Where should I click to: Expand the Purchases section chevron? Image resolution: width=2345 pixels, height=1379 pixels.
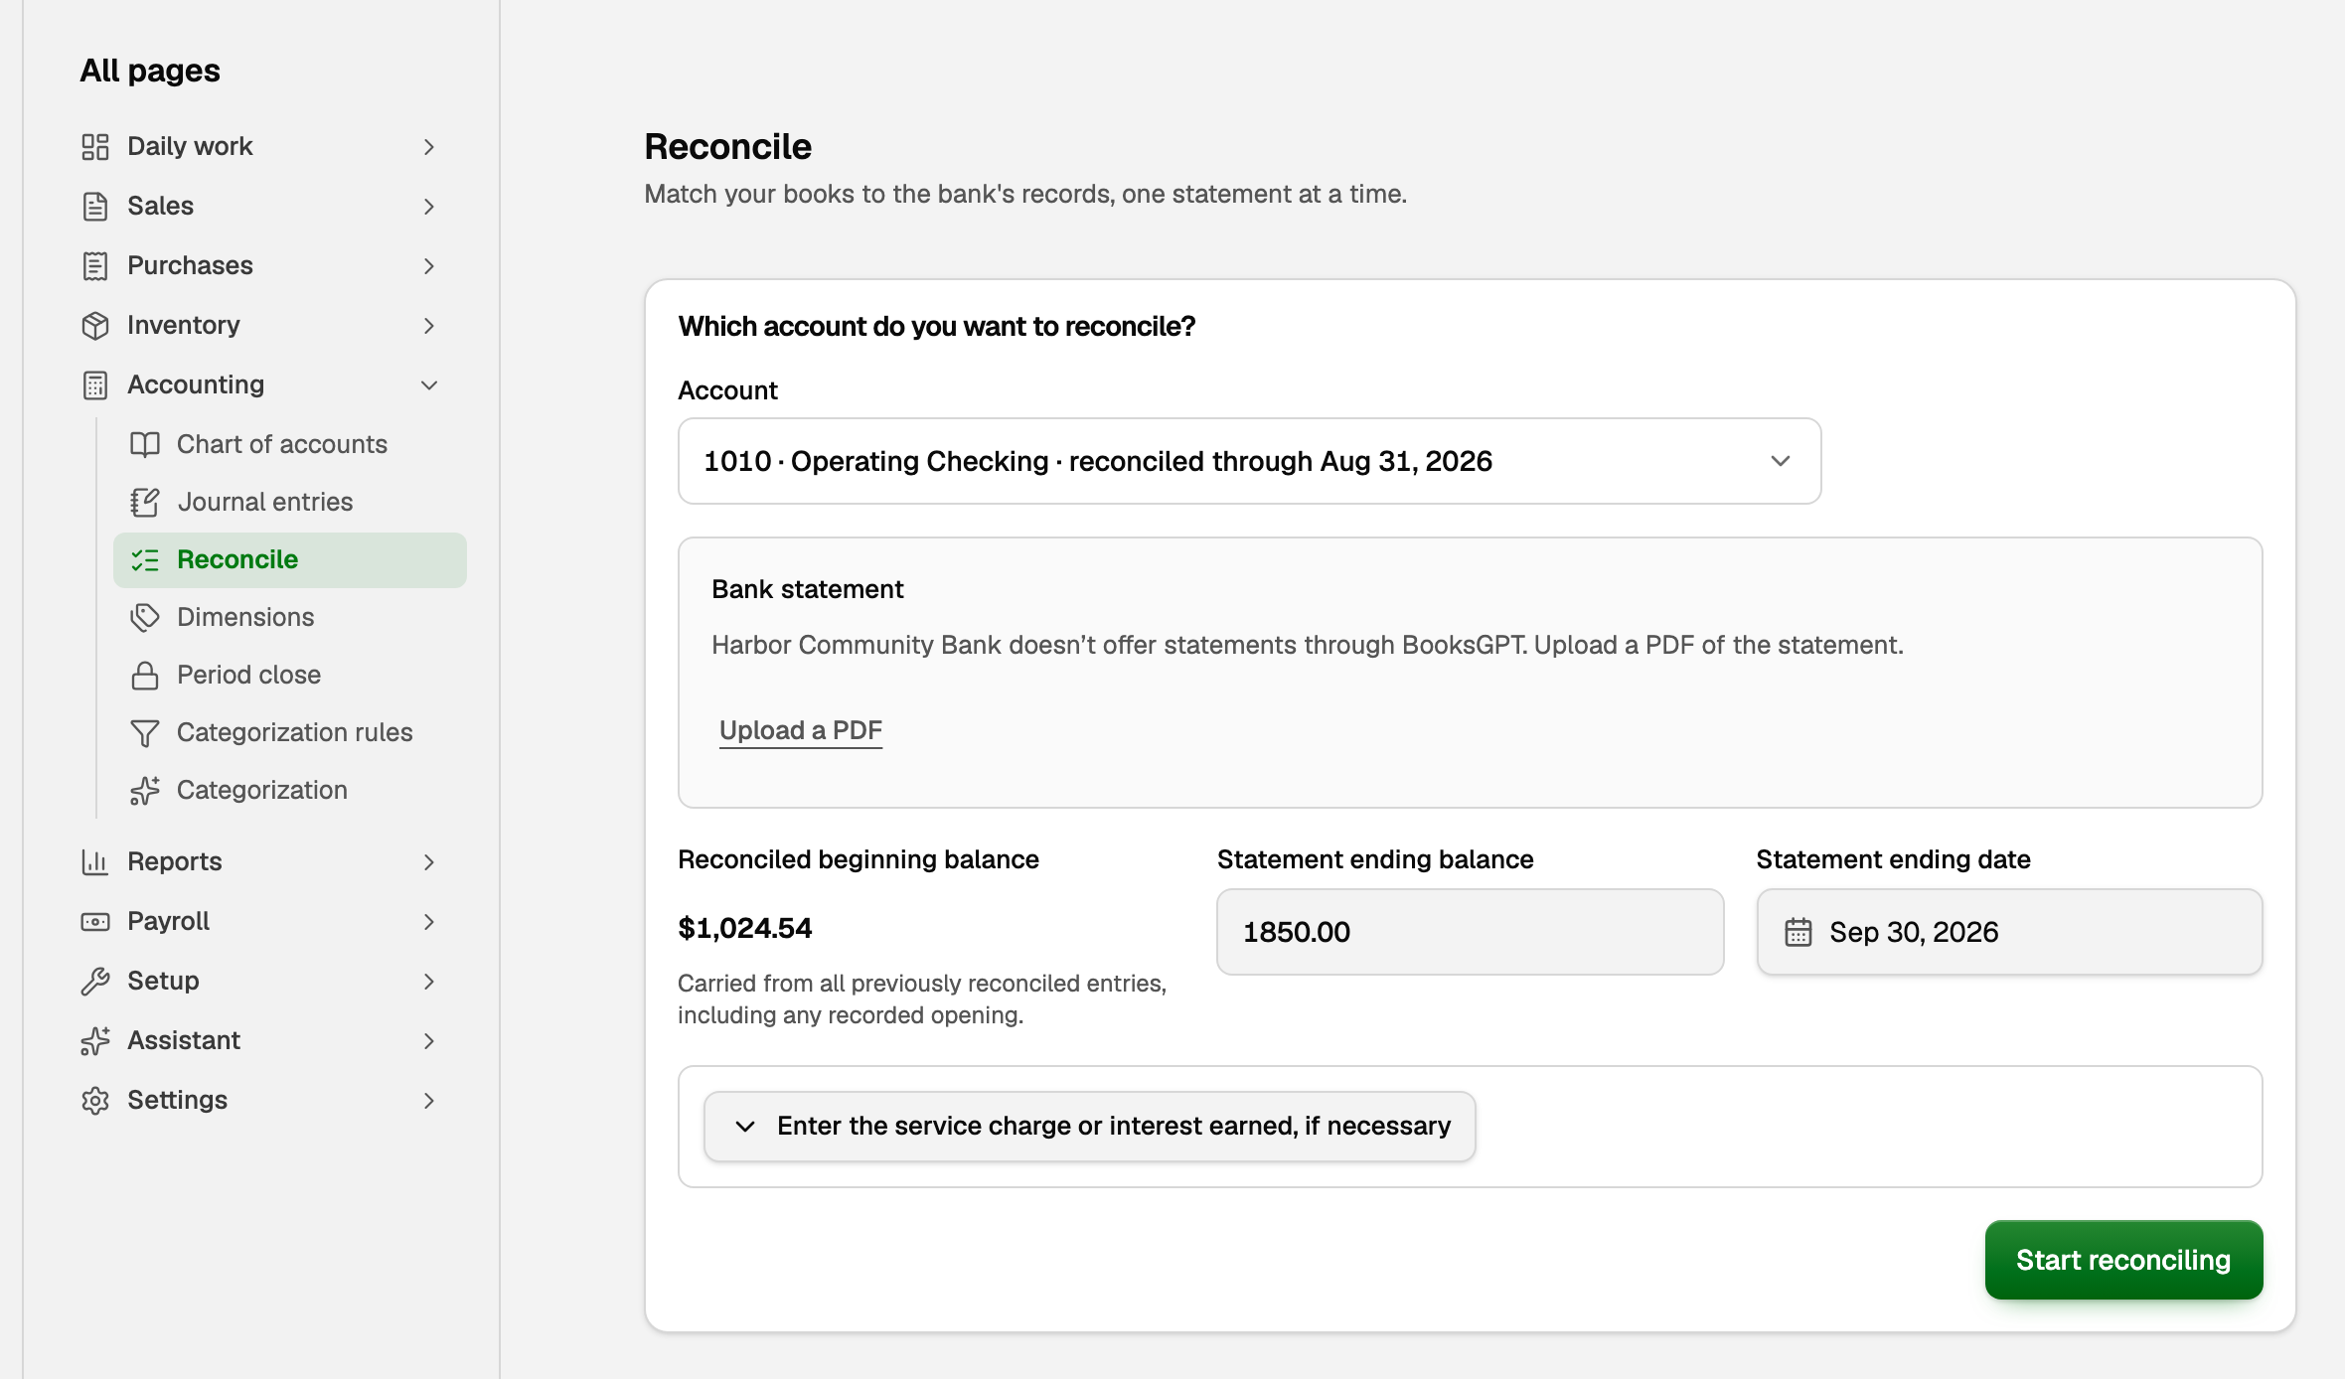429,266
